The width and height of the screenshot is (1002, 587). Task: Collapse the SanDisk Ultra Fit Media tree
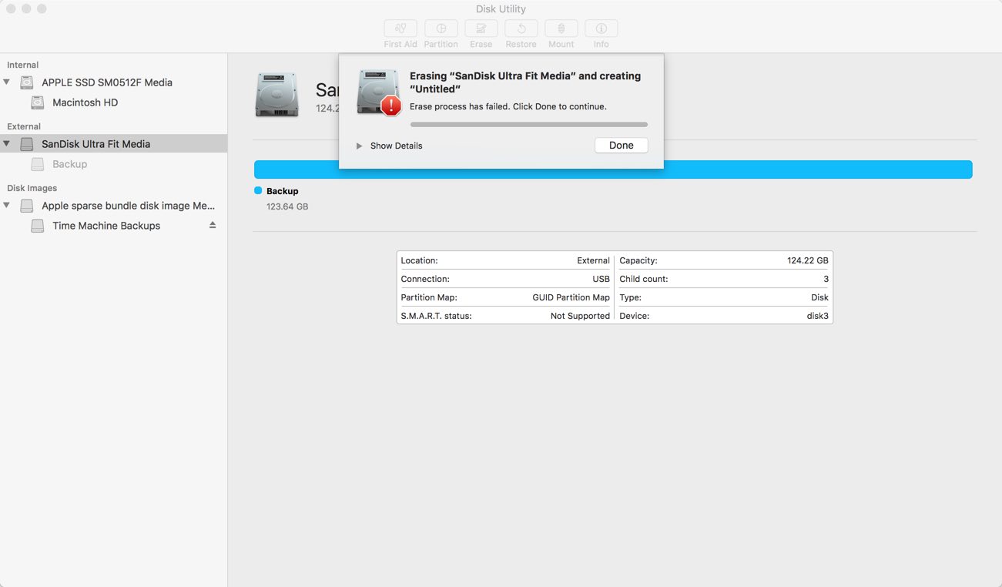[7, 143]
